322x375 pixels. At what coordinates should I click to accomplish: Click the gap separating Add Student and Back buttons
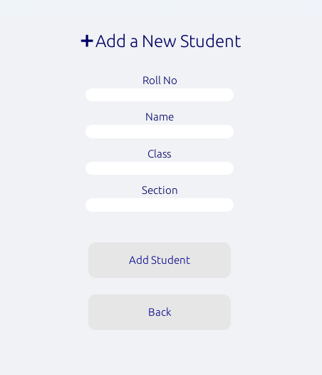(160, 287)
